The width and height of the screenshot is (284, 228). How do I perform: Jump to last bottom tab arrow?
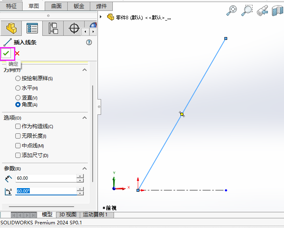[x=33, y=215]
